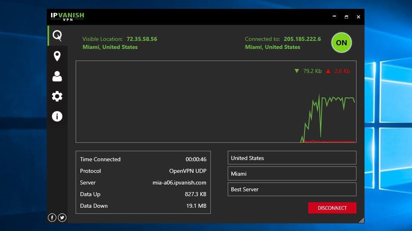Image resolution: width=412 pixels, height=231 pixels.
Task: Click the download speed 79.2 Kb value
Action: [x=312, y=71]
